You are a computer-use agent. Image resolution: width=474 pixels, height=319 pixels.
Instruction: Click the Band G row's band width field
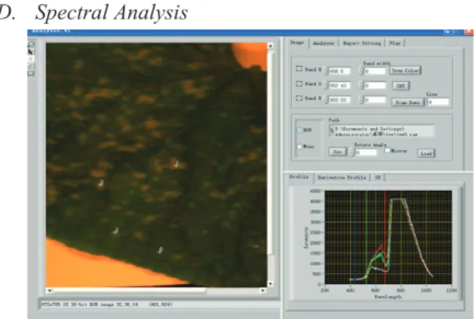(x=375, y=86)
